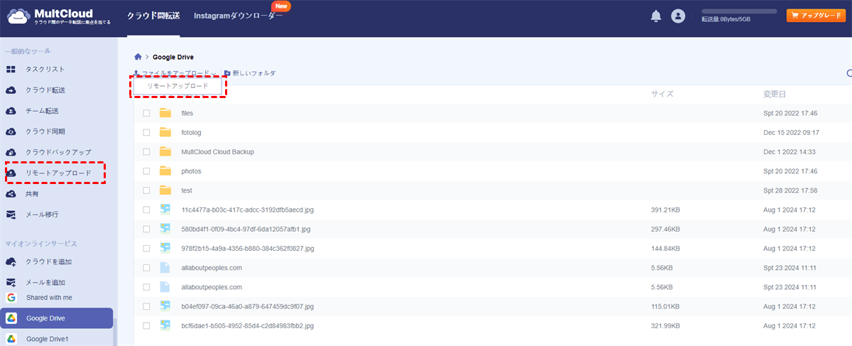Click the traffic usage progress bar
This screenshot has width=852, height=346.
(739, 11)
